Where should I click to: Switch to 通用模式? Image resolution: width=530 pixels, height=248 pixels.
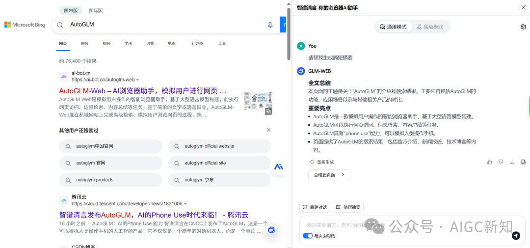[x=395, y=27]
